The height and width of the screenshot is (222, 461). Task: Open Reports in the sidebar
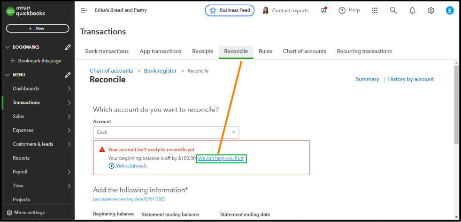pyautogui.click(x=21, y=158)
